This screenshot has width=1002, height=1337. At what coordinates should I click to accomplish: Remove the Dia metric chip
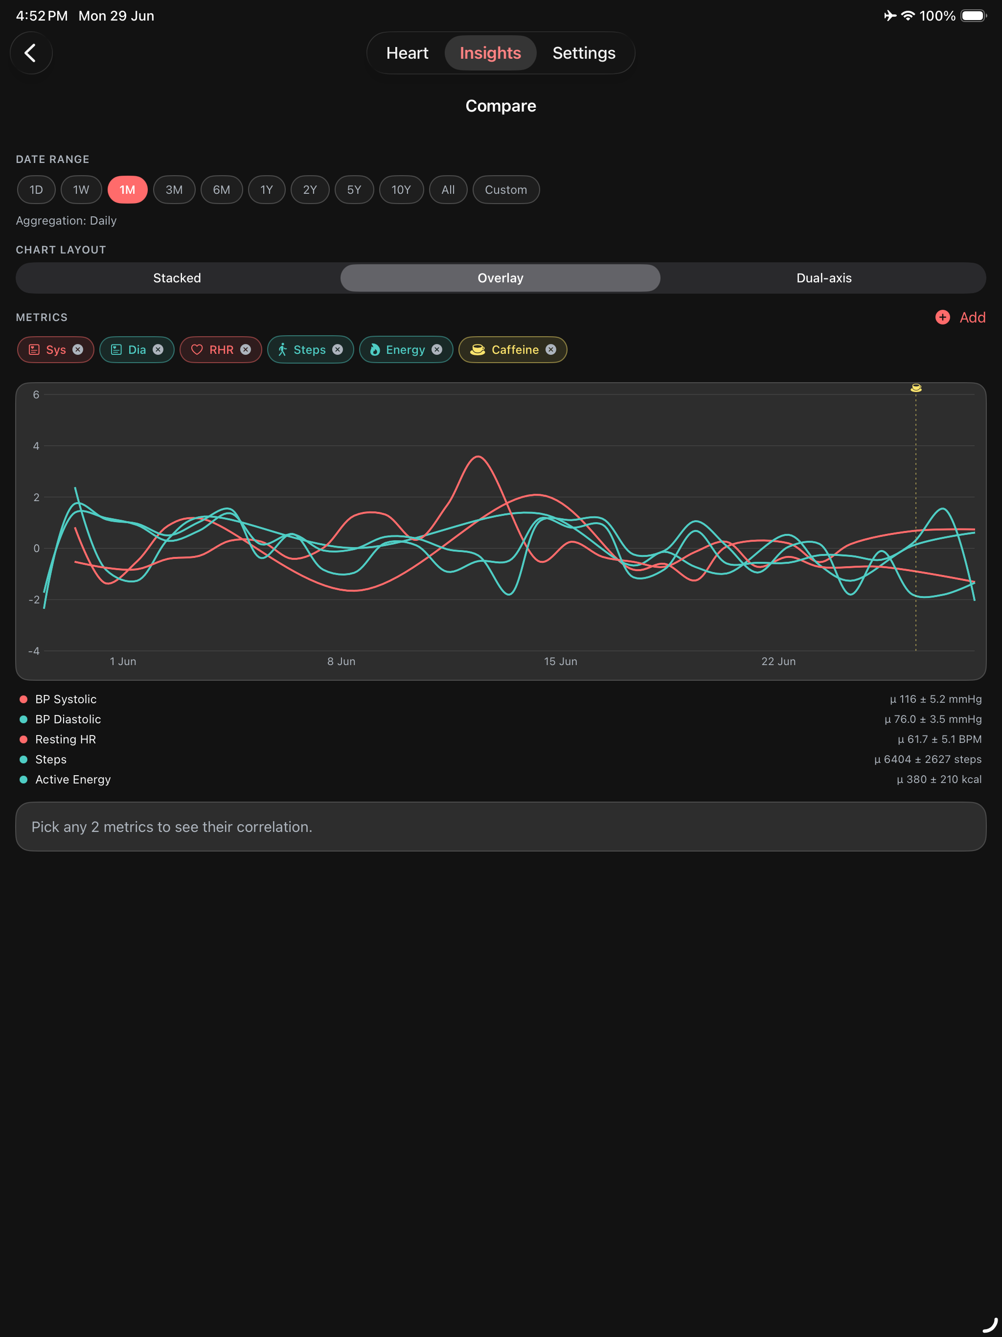click(159, 349)
